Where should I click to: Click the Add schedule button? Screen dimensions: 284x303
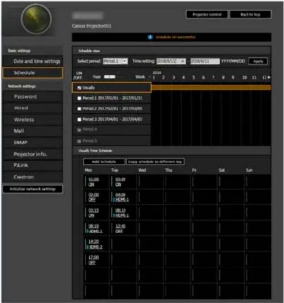pos(104,162)
